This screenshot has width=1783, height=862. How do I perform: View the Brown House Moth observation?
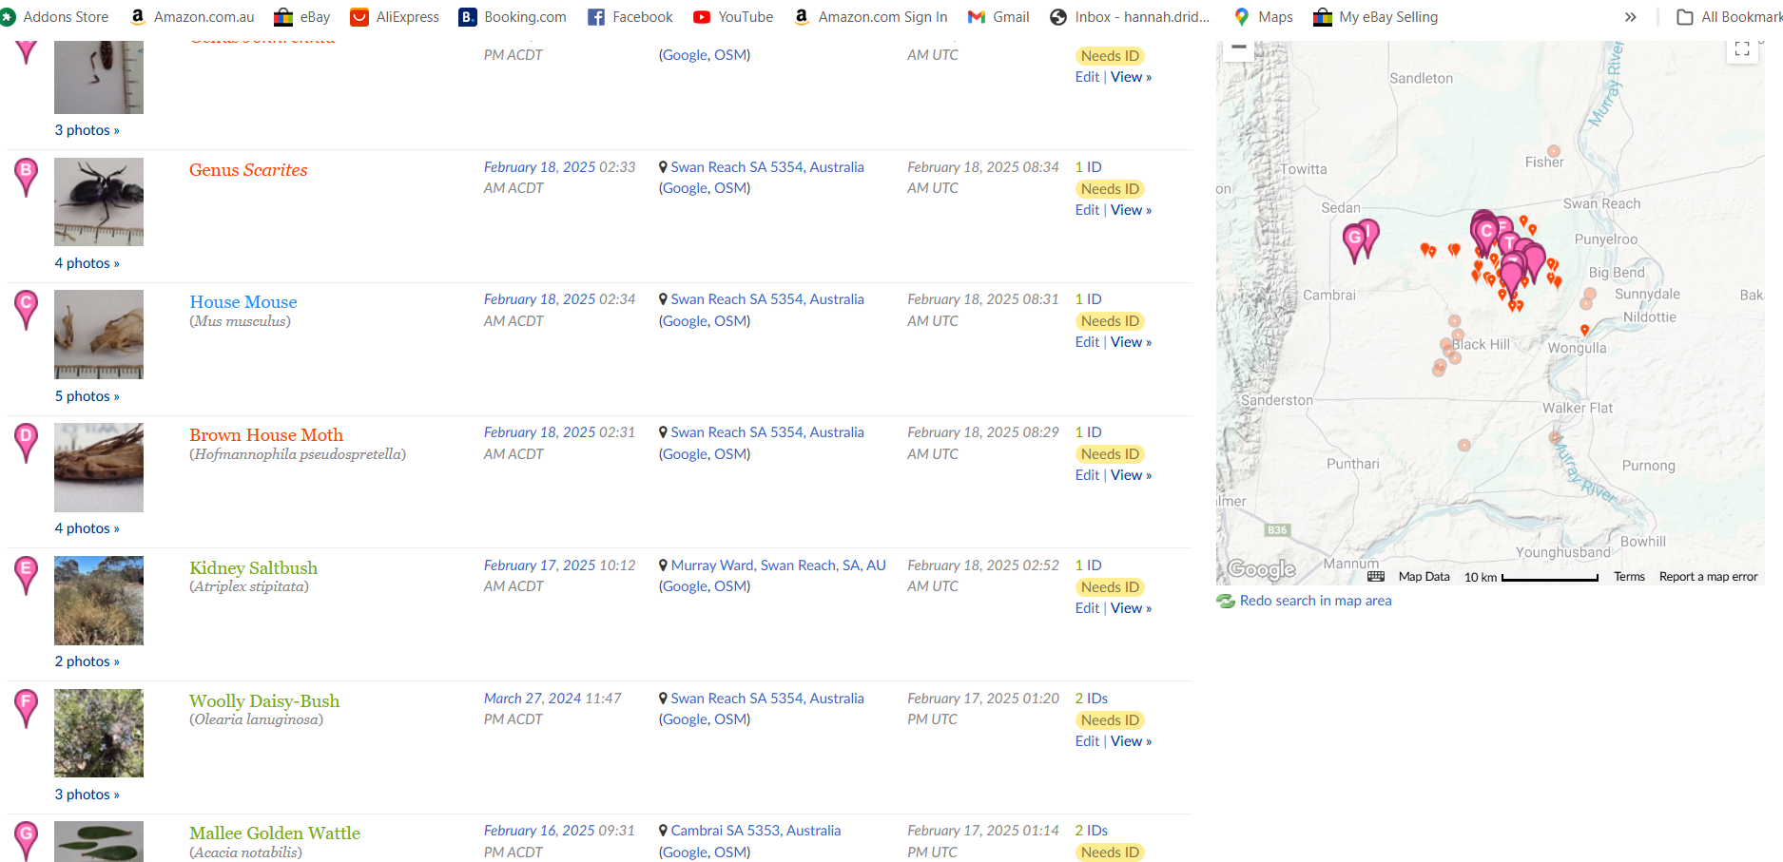point(1131,475)
